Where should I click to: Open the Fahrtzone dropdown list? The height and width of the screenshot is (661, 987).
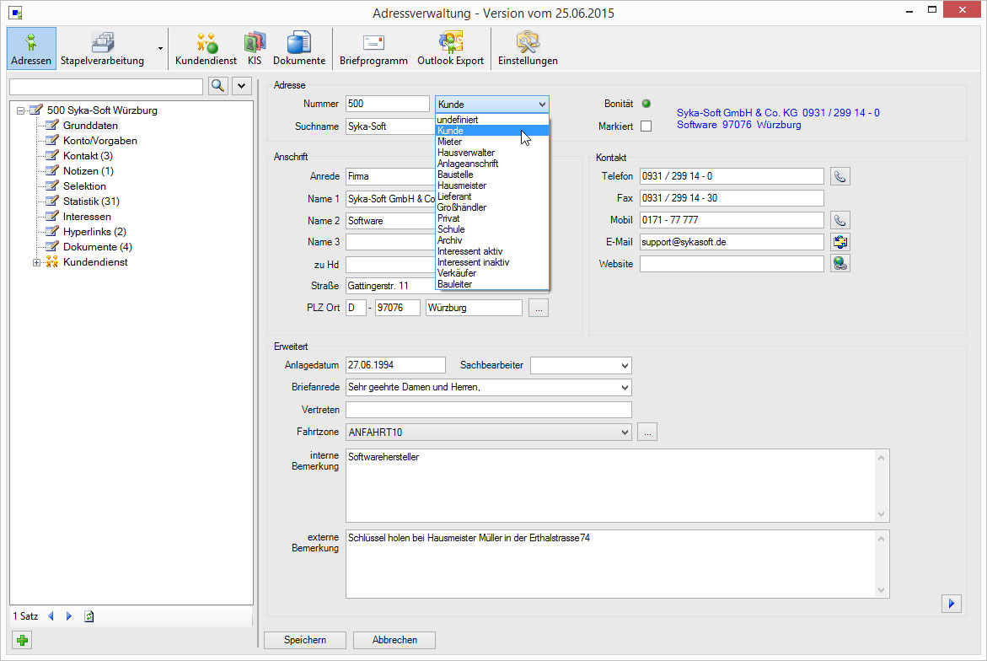(624, 432)
